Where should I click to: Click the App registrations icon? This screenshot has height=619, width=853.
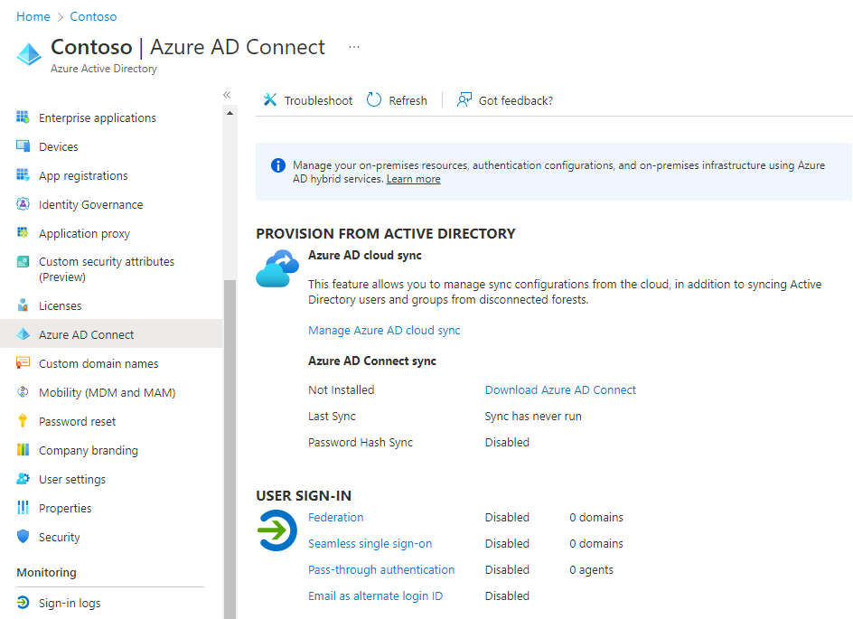point(23,175)
